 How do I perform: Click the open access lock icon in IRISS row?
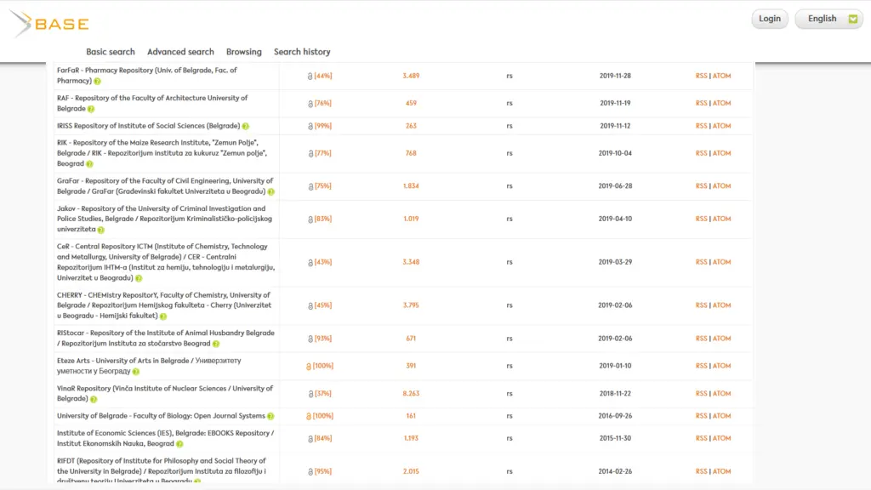[x=310, y=126]
